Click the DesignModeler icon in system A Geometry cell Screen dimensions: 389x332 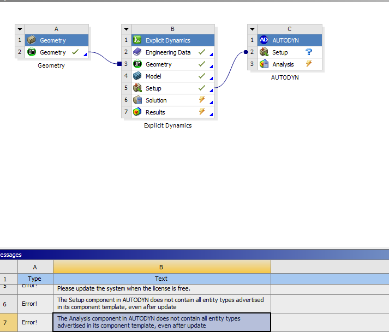click(32, 52)
